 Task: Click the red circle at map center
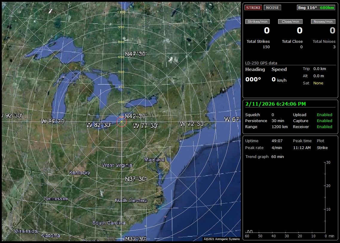[x=122, y=121]
